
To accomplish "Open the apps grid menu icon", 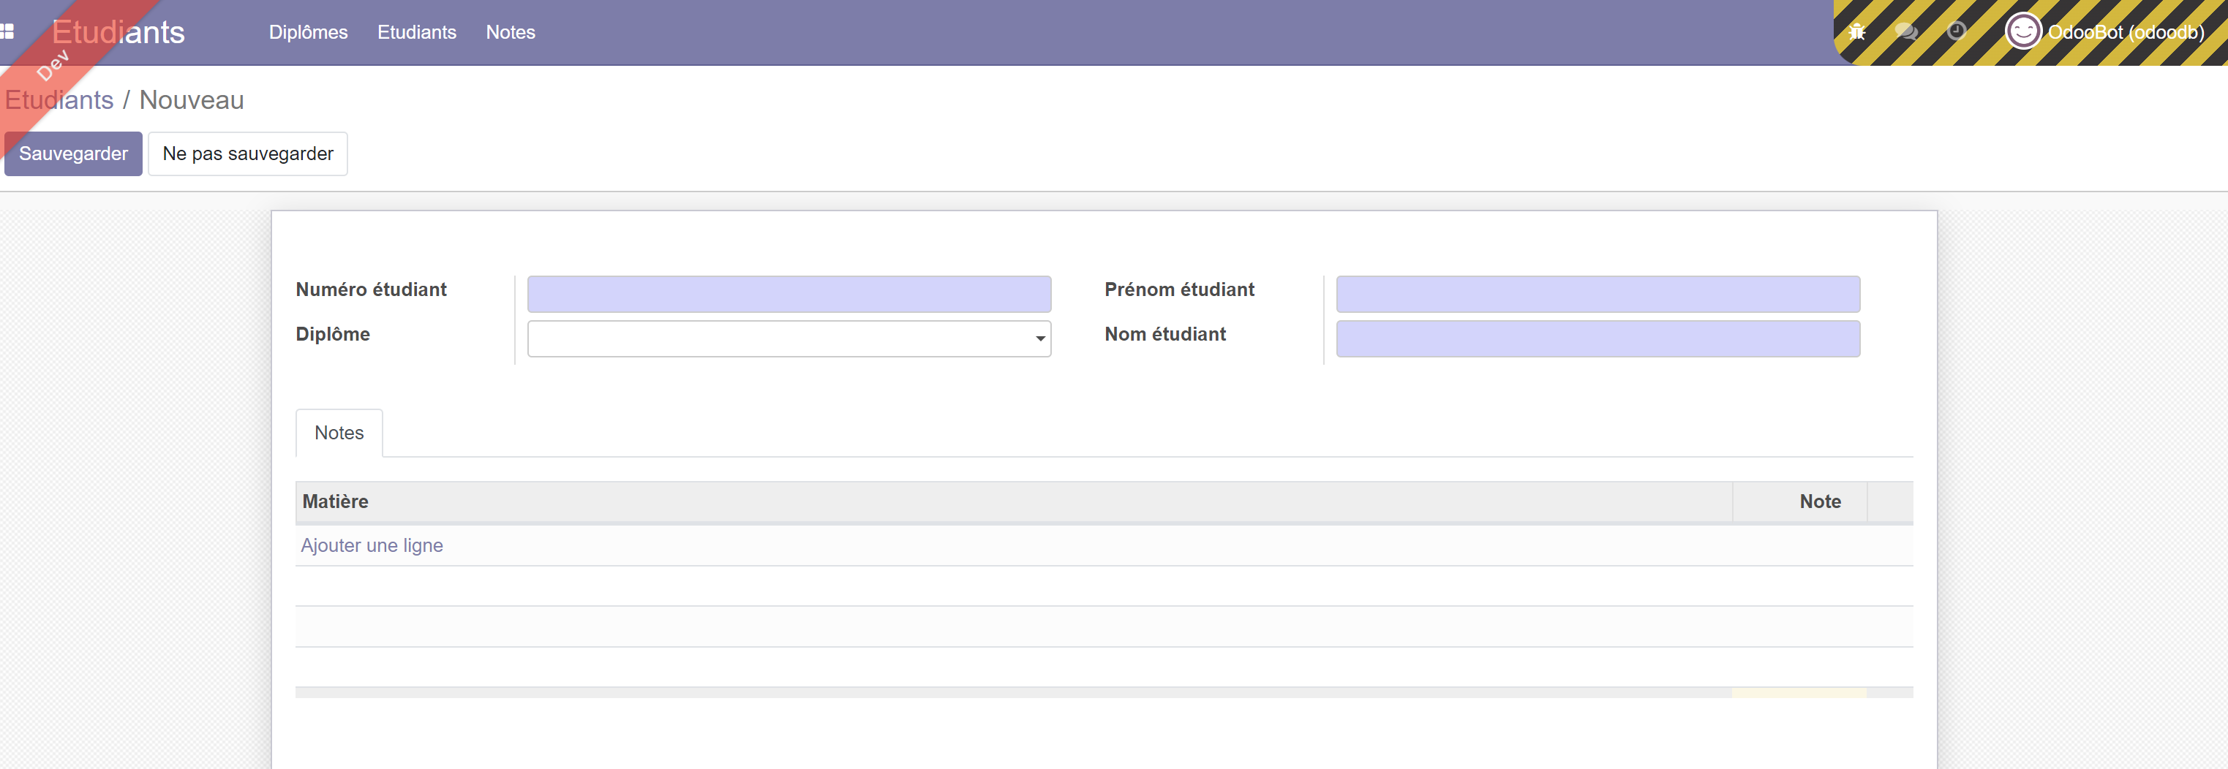I will pyautogui.click(x=8, y=32).
